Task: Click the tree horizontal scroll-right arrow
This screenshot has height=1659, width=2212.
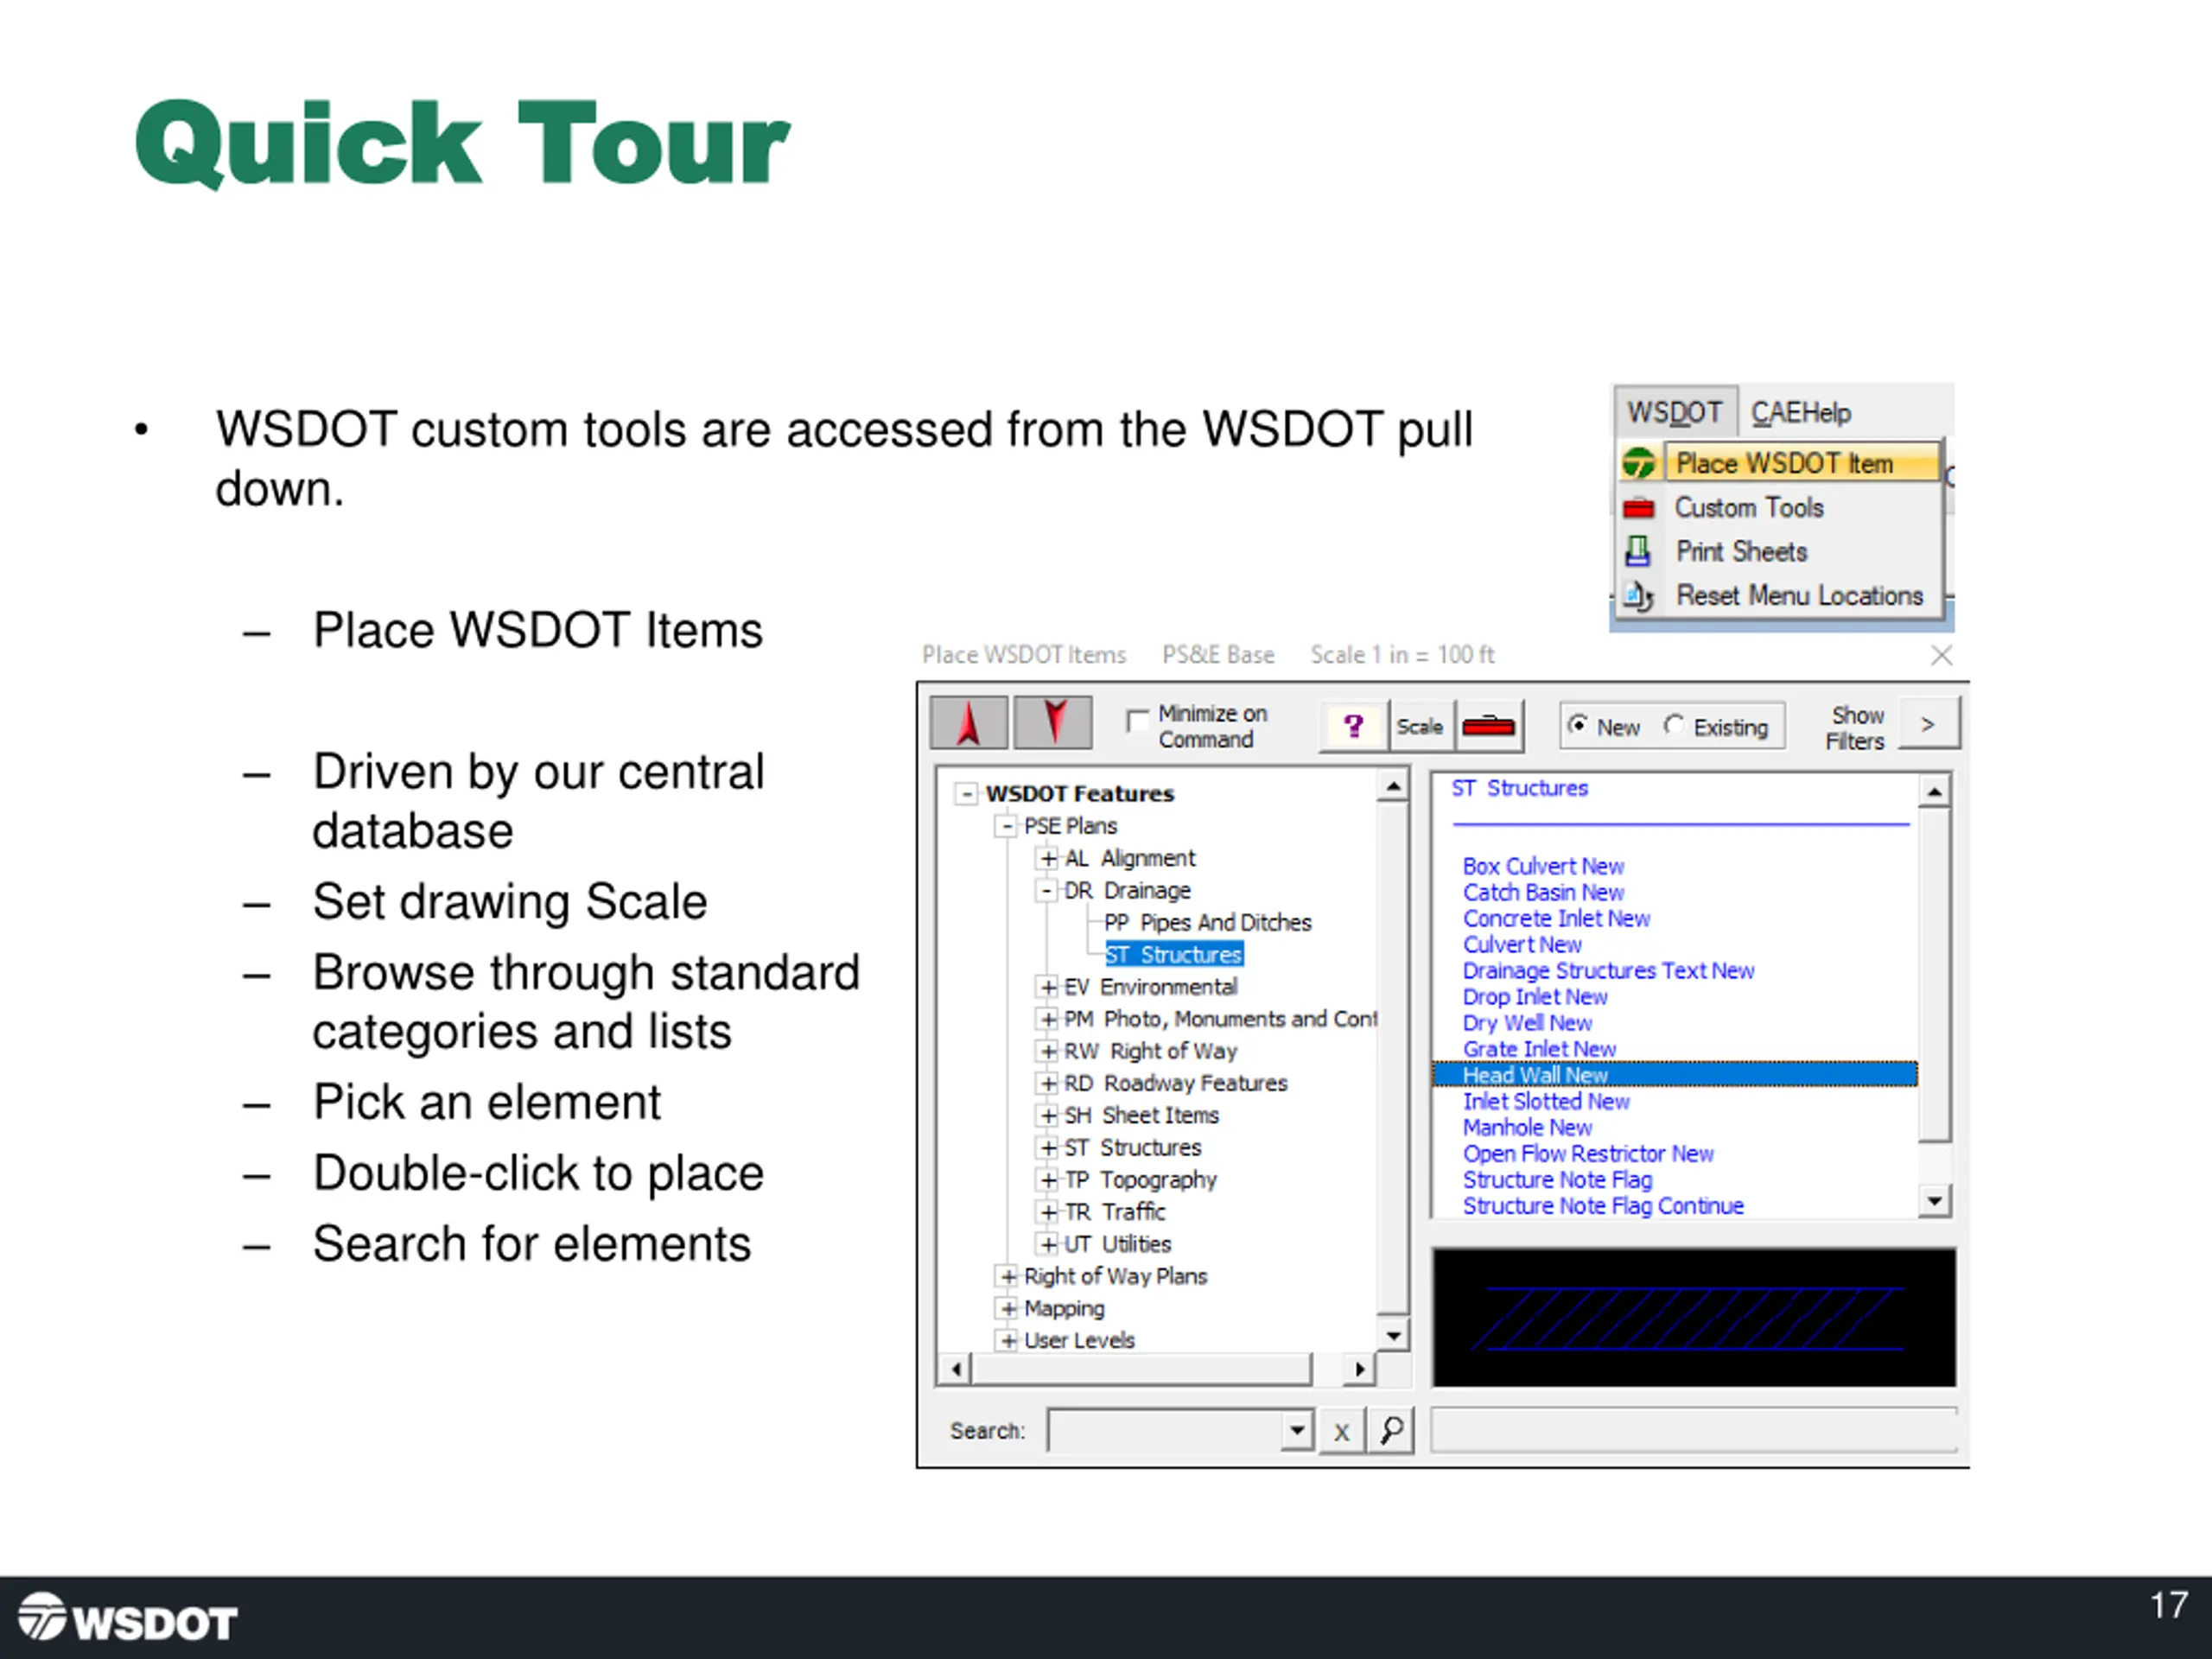Action: 1359,1369
